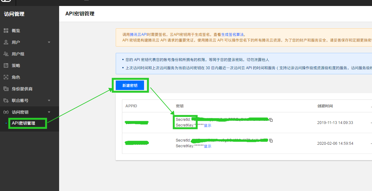The height and width of the screenshot is (191, 372).
Task: Open 策略 menu item
Action: 16,65
